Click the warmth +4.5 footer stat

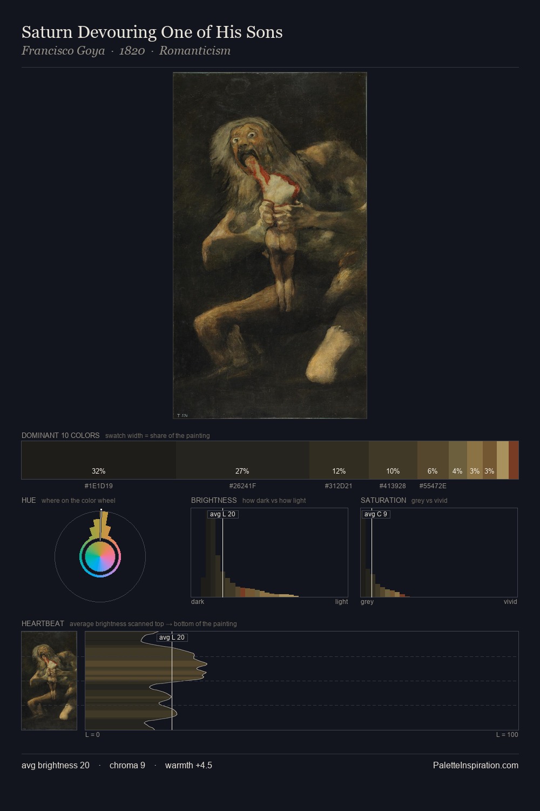point(188,766)
